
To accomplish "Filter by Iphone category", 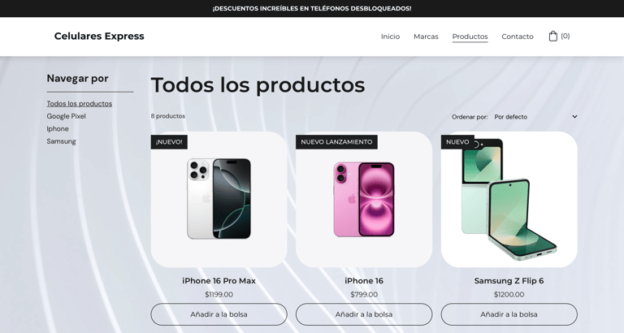I will pyautogui.click(x=58, y=128).
